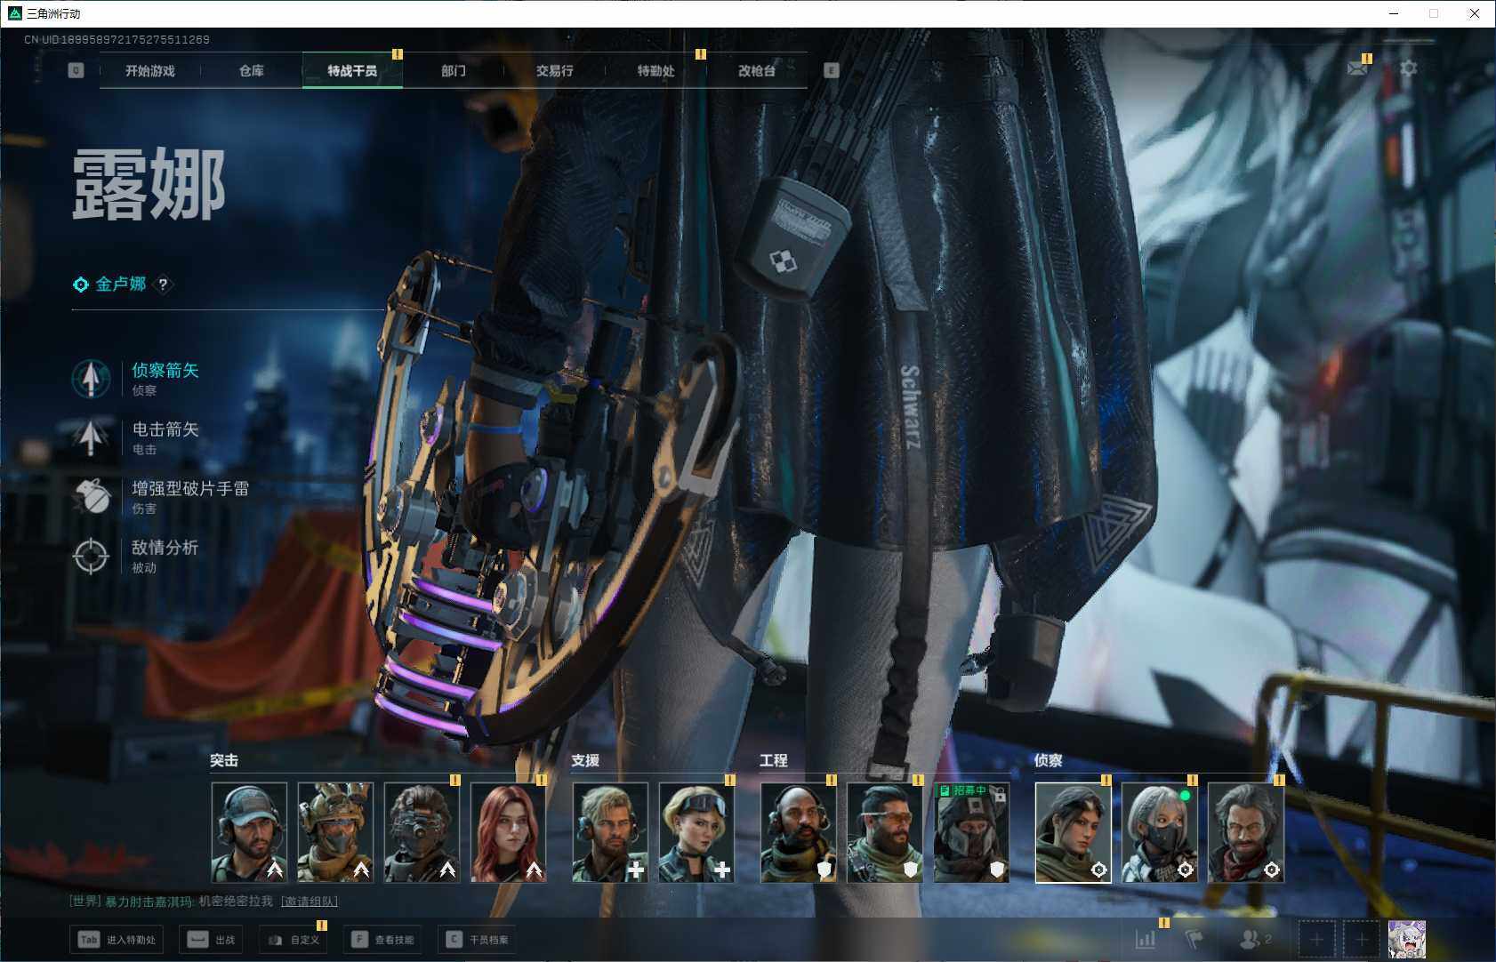Select the 侦察箭矢 skill icon
The image size is (1496, 962).
click(x=91, y=378)
